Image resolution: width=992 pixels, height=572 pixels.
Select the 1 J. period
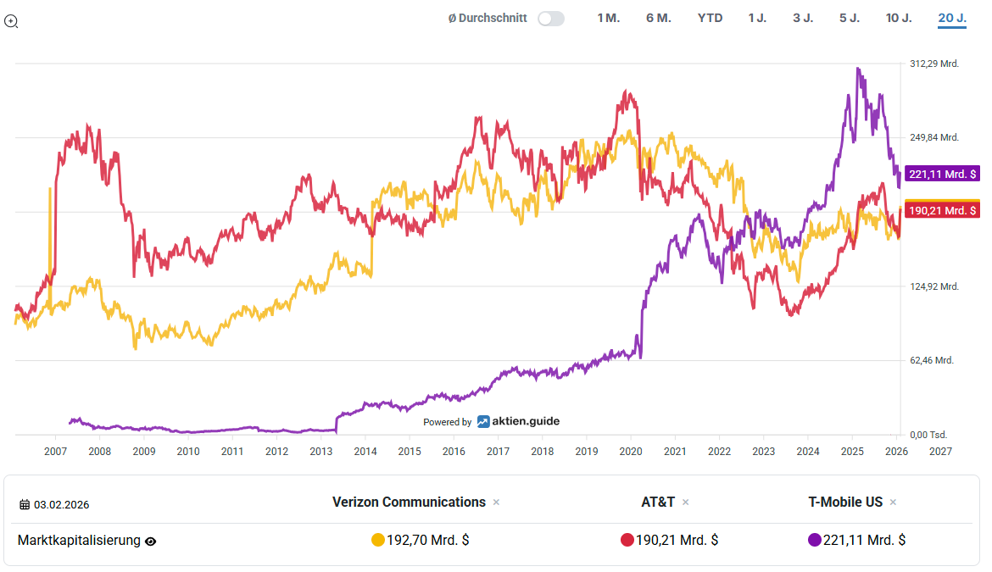coord(757,18)
